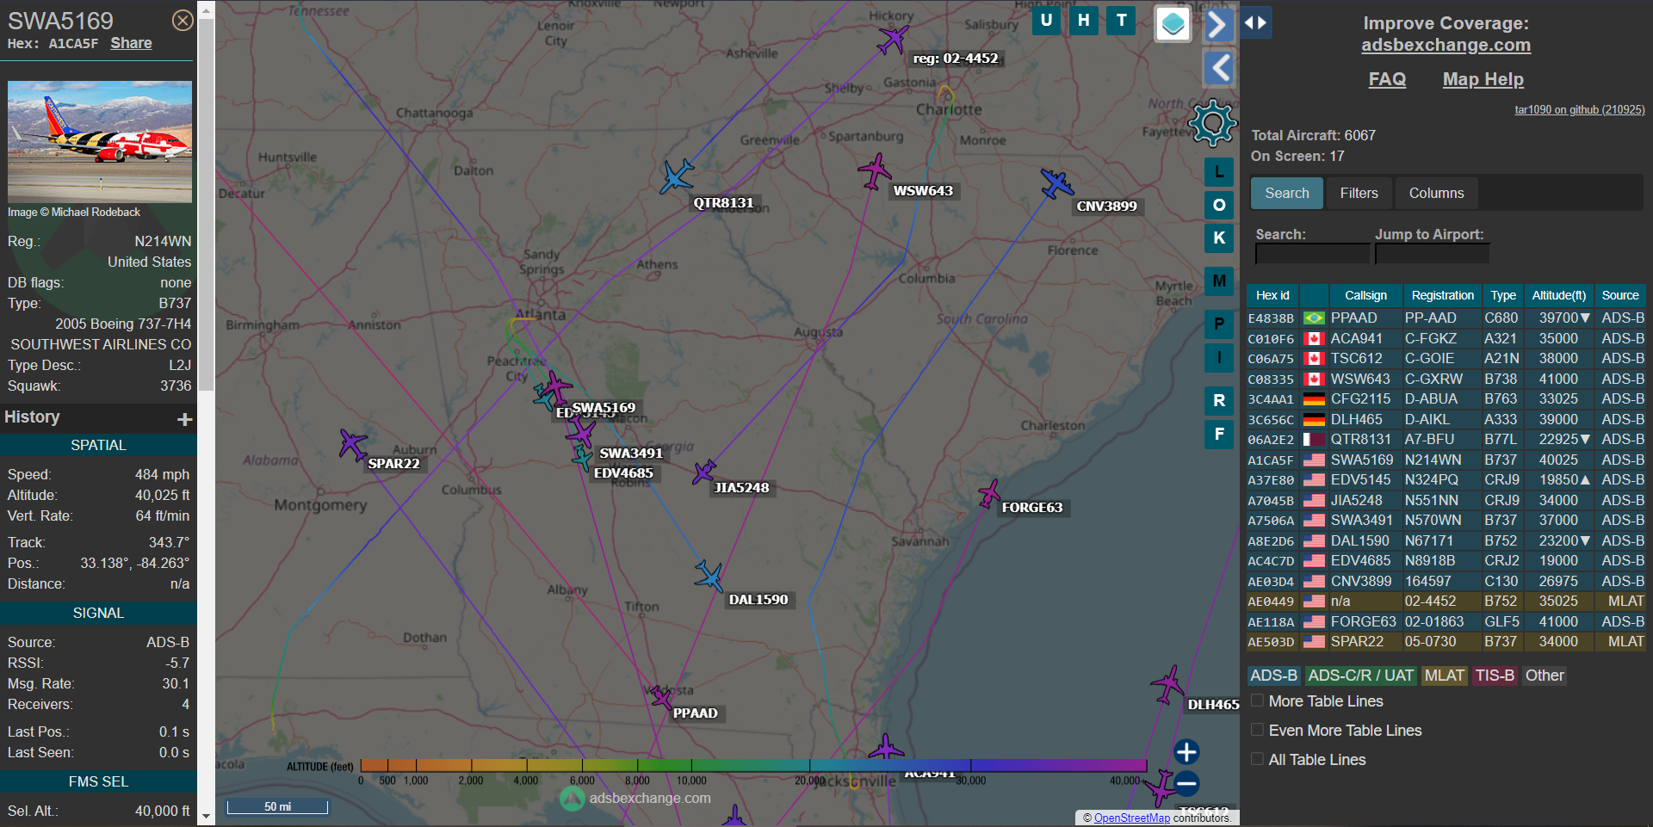Image resolution: width=1653 pixels, height=827 pixels.
Task: Close the SWA5169 aircraft info panel
Action: coord(183,21)
